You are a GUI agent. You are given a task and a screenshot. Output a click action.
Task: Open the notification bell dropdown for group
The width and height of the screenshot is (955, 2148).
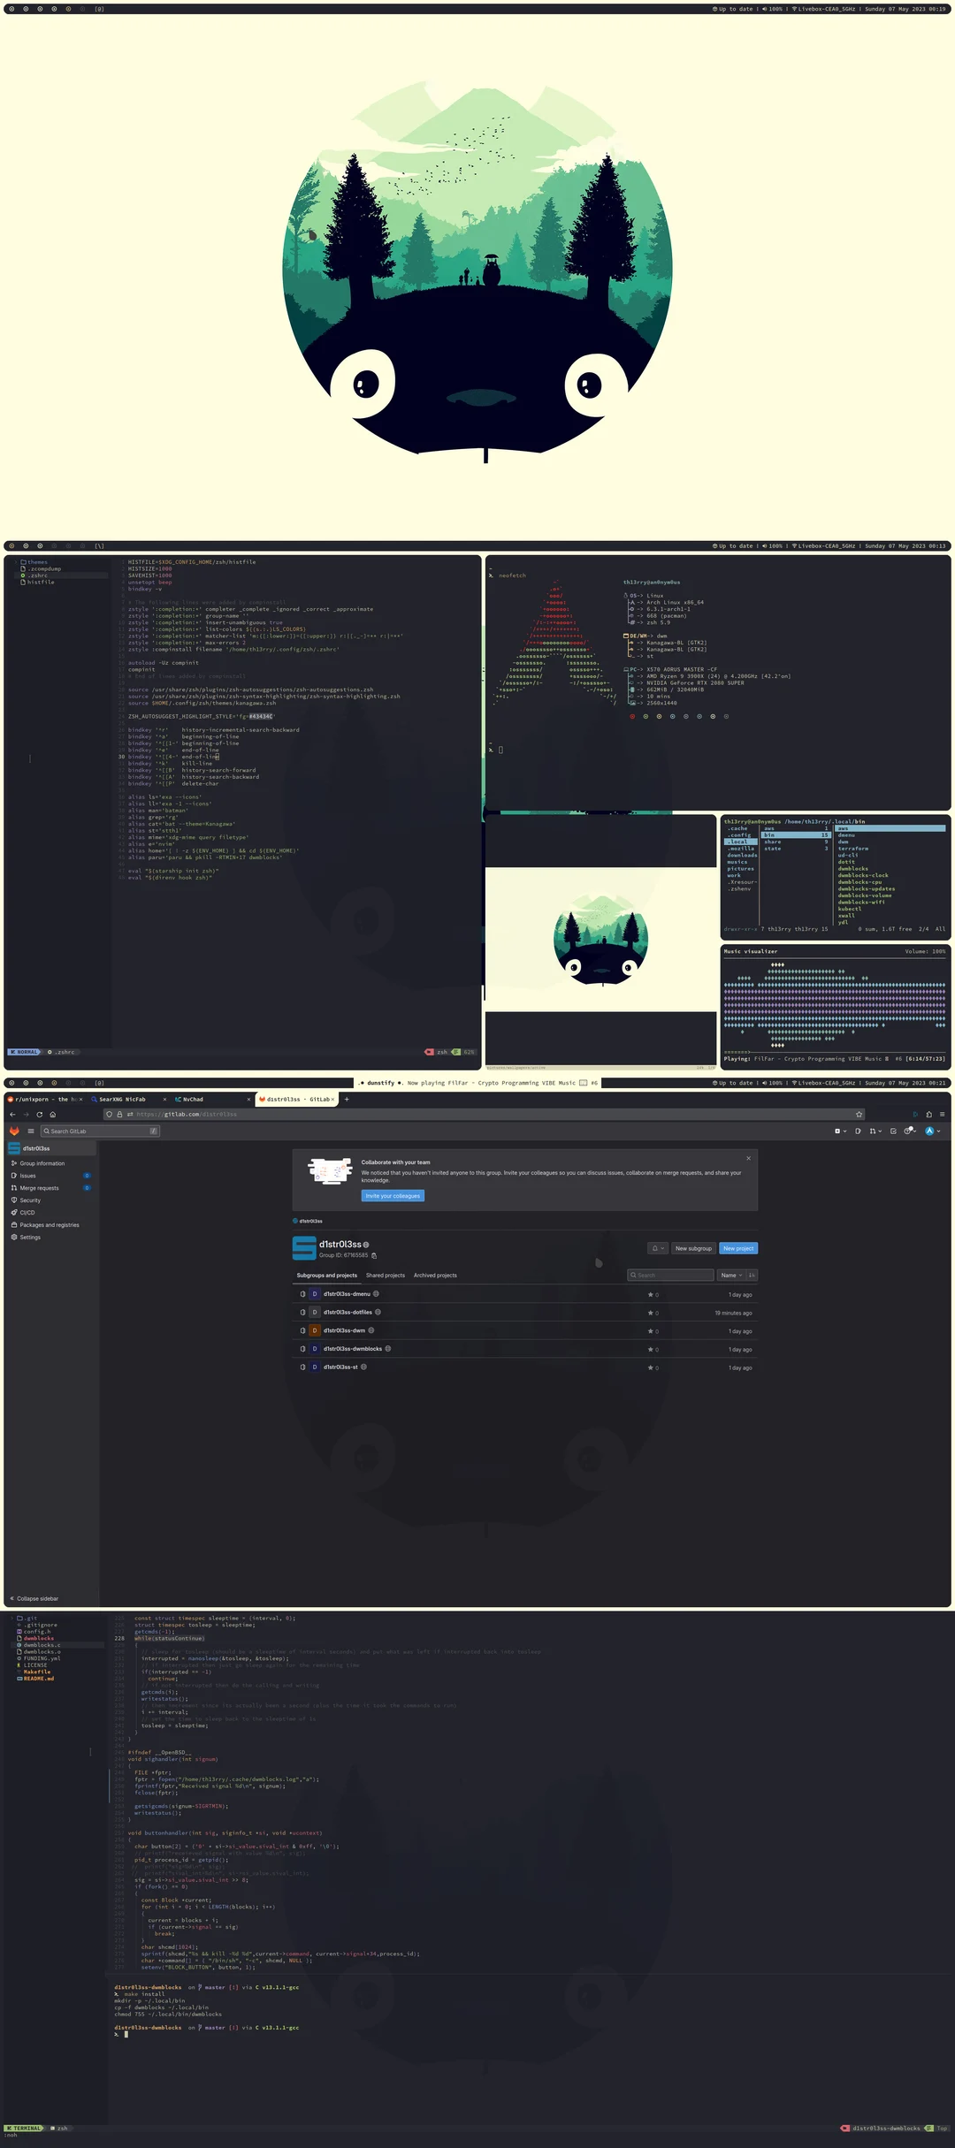pos(658,1248)
